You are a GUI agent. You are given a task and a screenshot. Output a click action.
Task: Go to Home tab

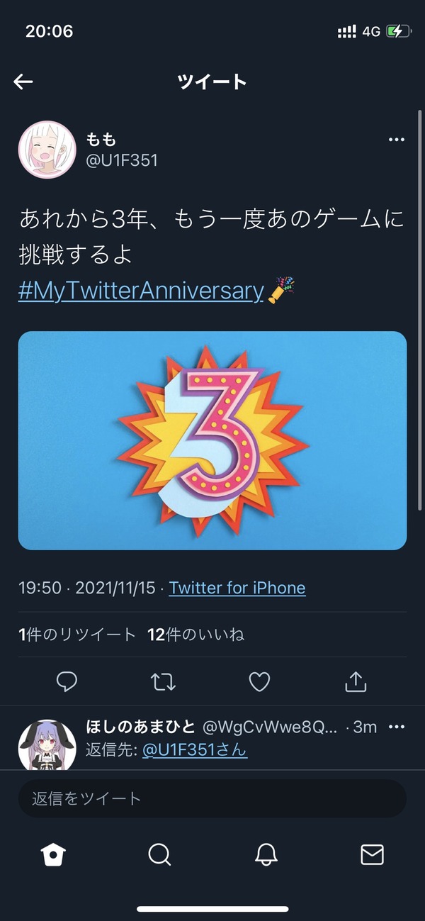click(x=53, y=855)
